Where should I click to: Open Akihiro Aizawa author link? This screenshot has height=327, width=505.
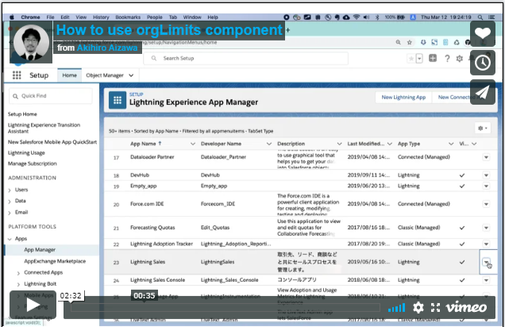(107, 48)
